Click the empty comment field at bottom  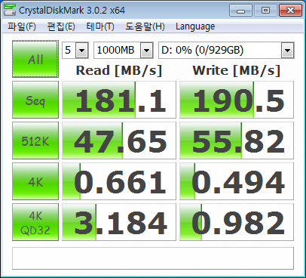pos(153,258)
